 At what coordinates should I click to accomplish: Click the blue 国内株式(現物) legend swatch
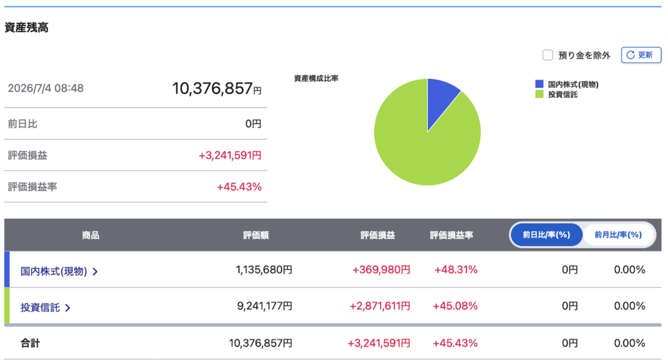(539, 84)
